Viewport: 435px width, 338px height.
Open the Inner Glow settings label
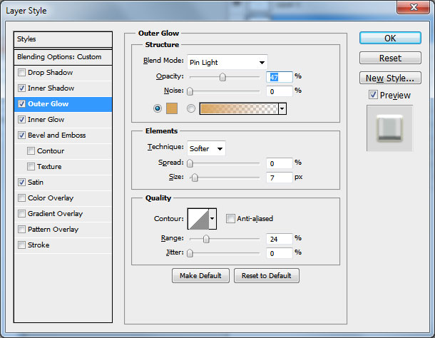coord(46,120)
